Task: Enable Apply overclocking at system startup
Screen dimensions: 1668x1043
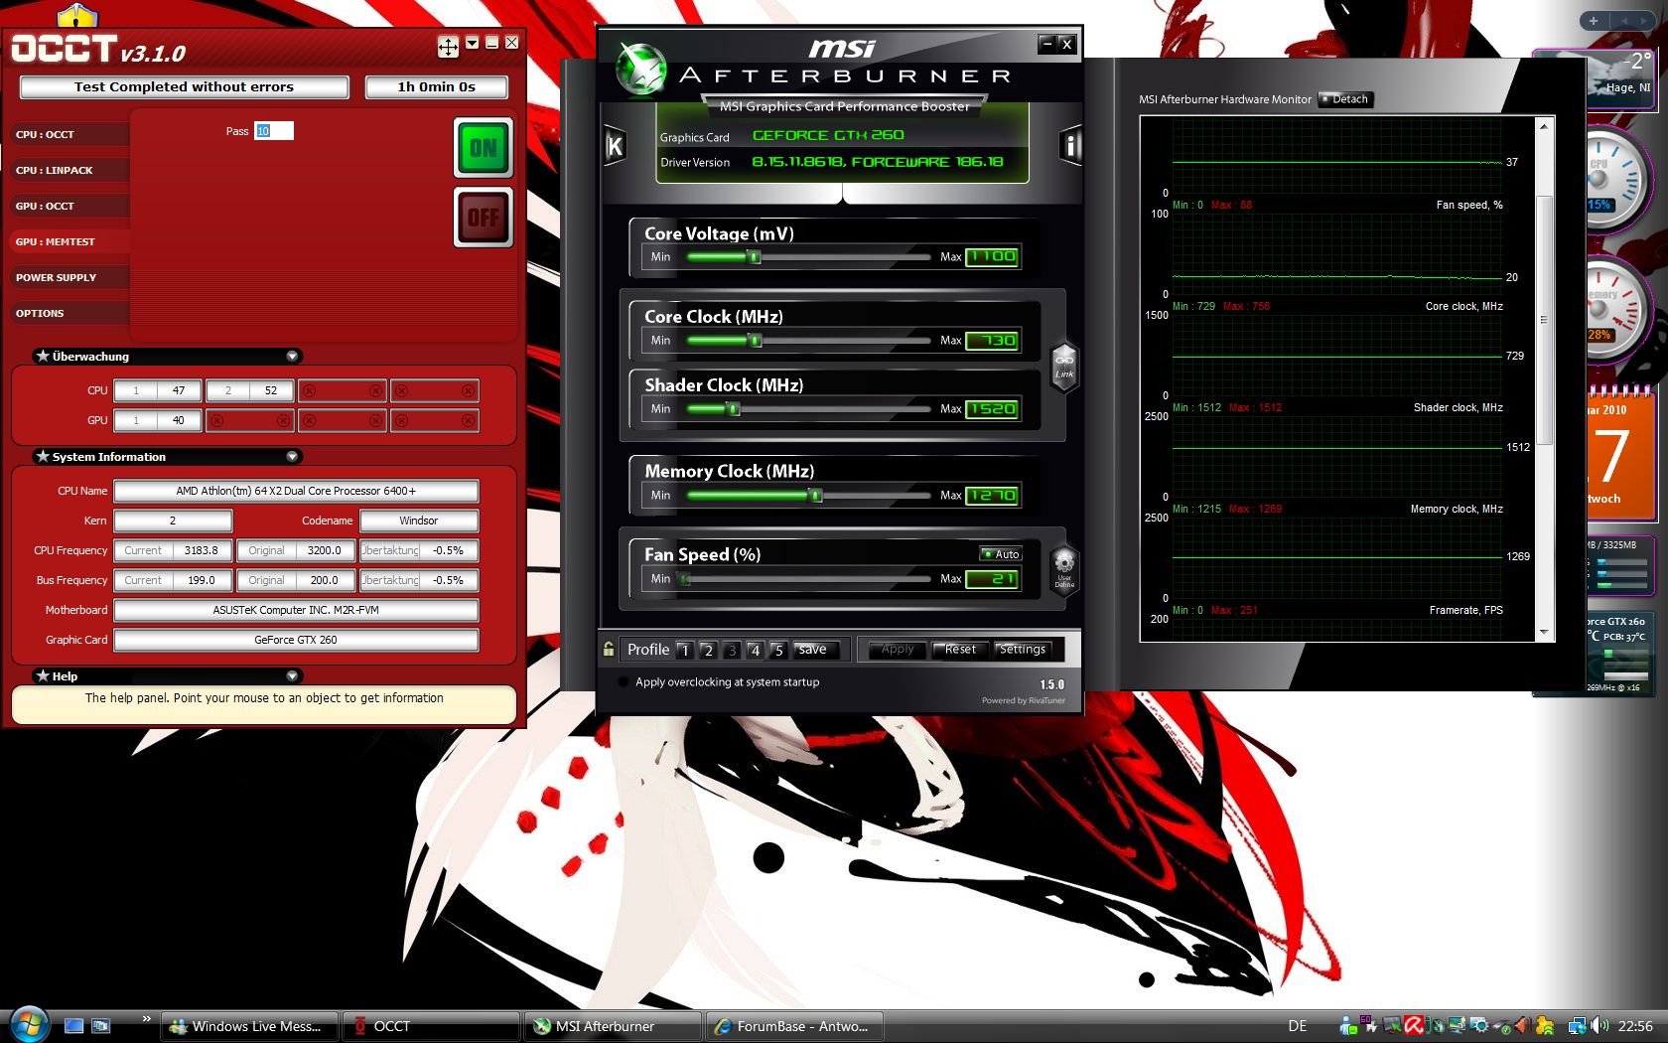Action: (623, 682)
